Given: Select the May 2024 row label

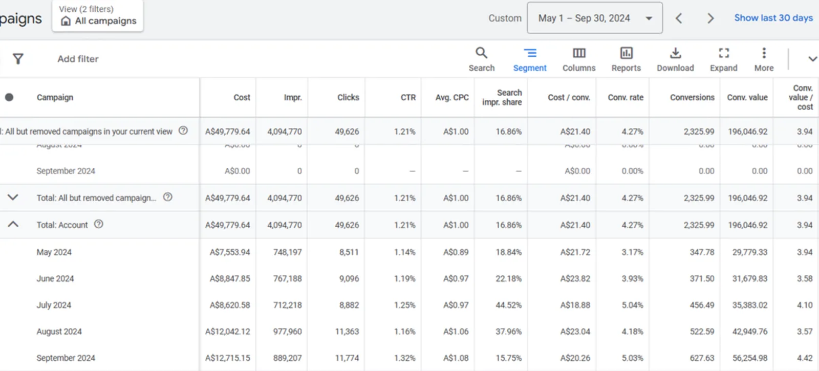Looking at the screenshot, I should (54, 252).
